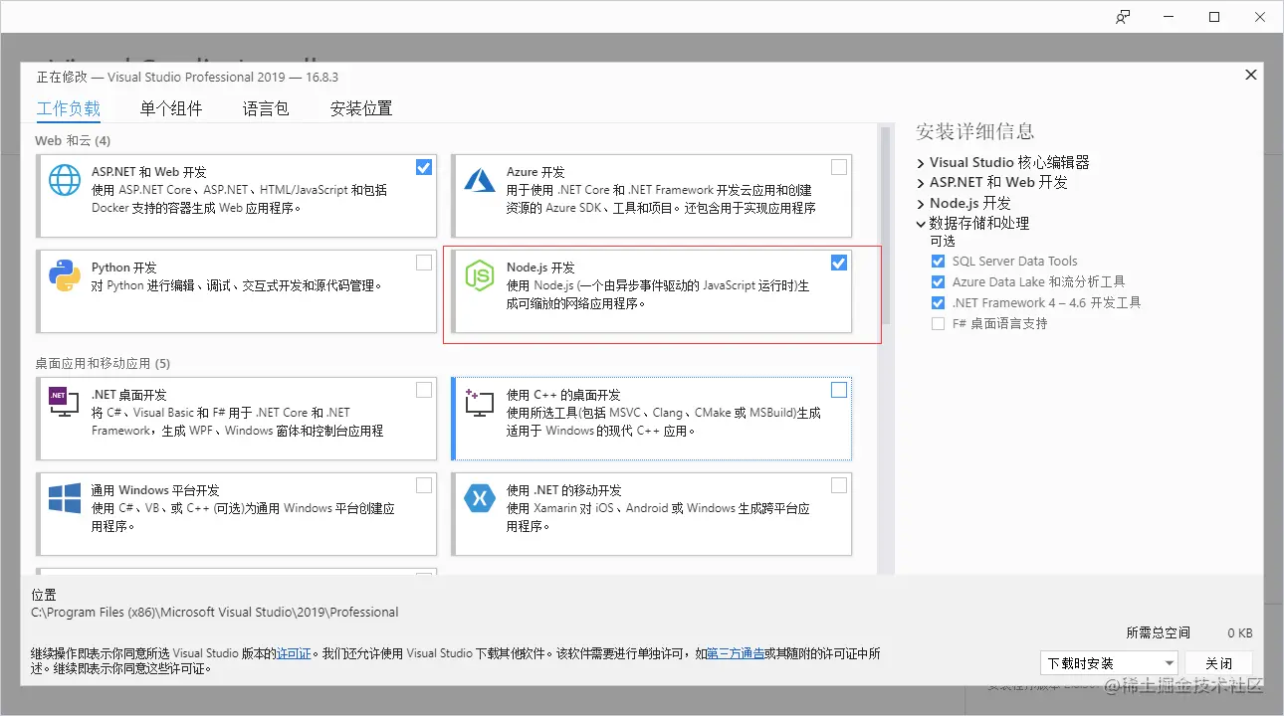Close the modify dialog with X
Image resolution: width=1284 pixels, height=716 pixels.
pyautogui.click(x=1250, y=76)
